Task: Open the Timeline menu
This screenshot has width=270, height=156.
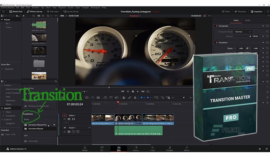Action: pyautogui.click(x=36, y=7)
